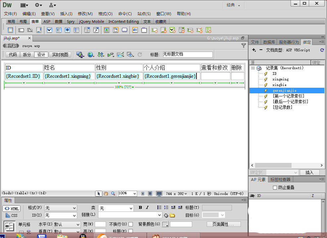Screen dimensions: 327x238
Task: Check the 标题 header cell checkbox
Action: click(131, 231)
